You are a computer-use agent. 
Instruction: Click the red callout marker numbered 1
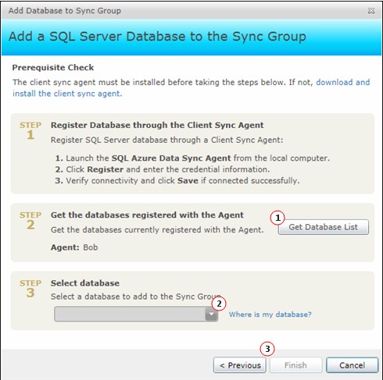277,218
